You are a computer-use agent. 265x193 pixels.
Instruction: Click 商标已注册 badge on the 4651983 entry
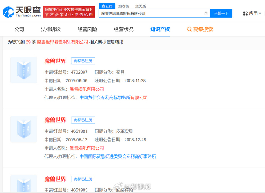tap(83, 179)
